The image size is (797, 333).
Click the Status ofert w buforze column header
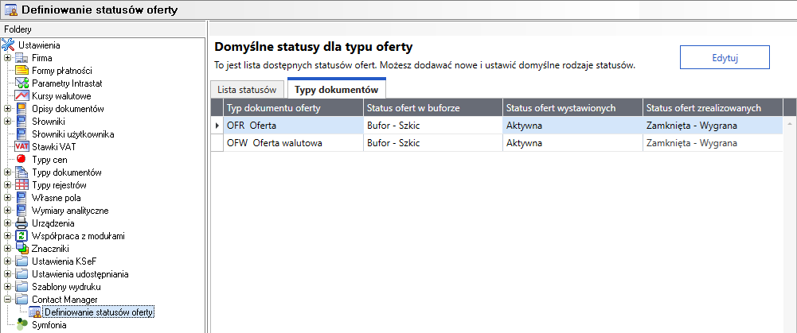click(432, 108)
